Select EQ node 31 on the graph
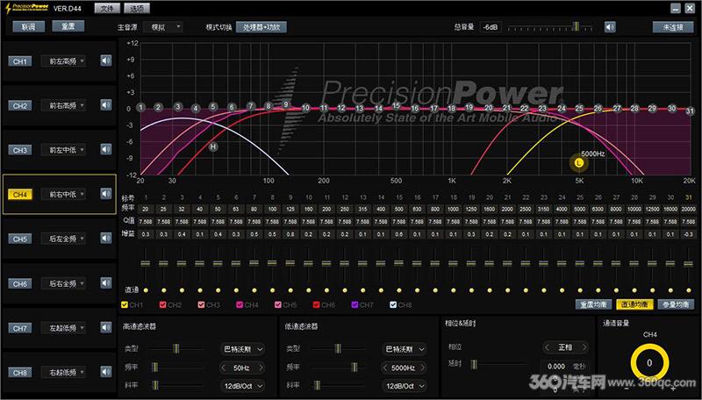The height and width of the screenshot is (400, 702). pyautogui.click(x=690, y=111)
